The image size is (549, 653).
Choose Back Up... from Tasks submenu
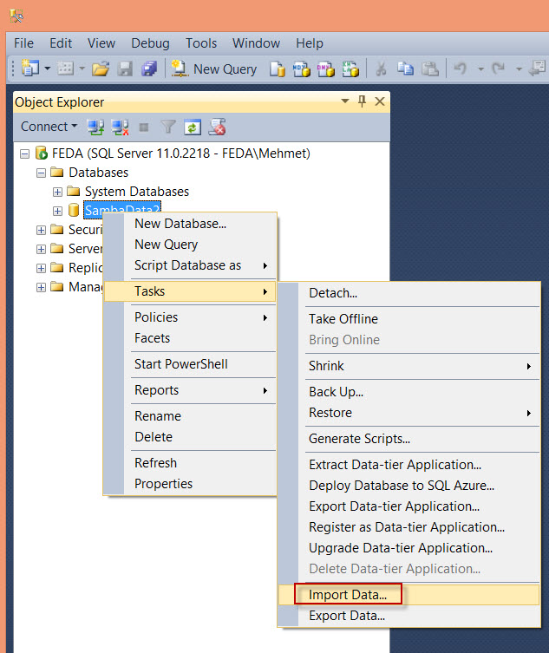coord(409,392)
